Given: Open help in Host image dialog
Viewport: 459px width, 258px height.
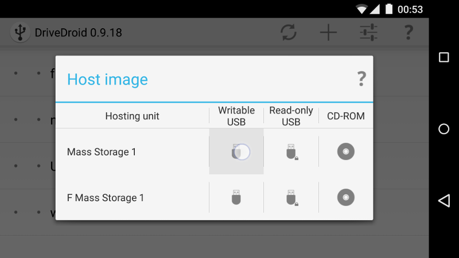Looking at the screenshot, I should [x=361, y=79].
